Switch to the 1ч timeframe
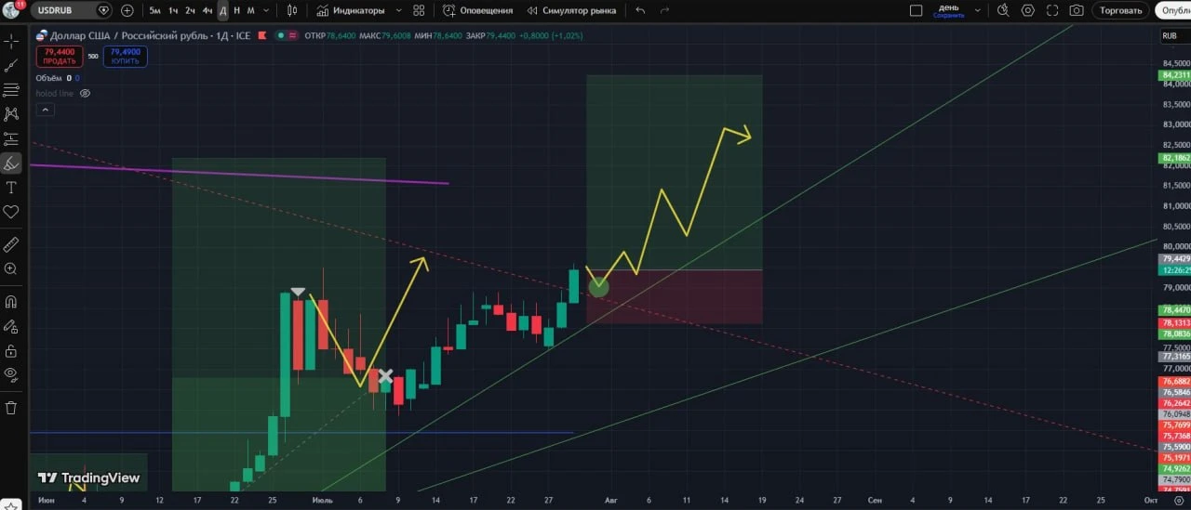The height and width of the screenshot is (510, 1191). pyautogui.click(x=173, y=10)
